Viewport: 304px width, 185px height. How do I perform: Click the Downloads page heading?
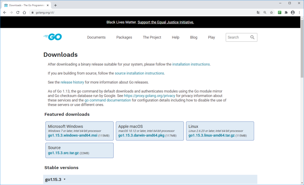61,55
